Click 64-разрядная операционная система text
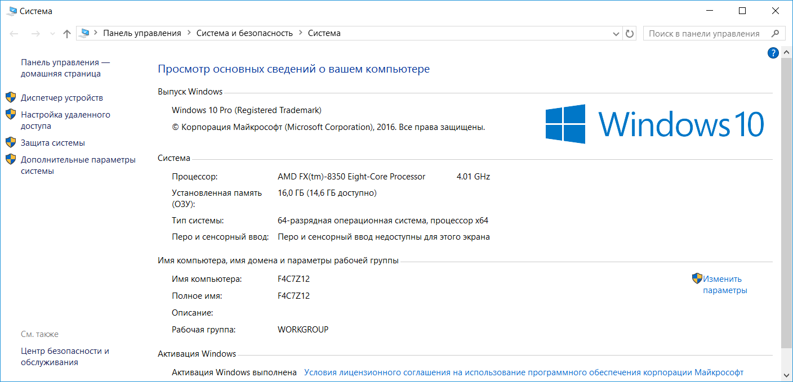 [383, 221]
